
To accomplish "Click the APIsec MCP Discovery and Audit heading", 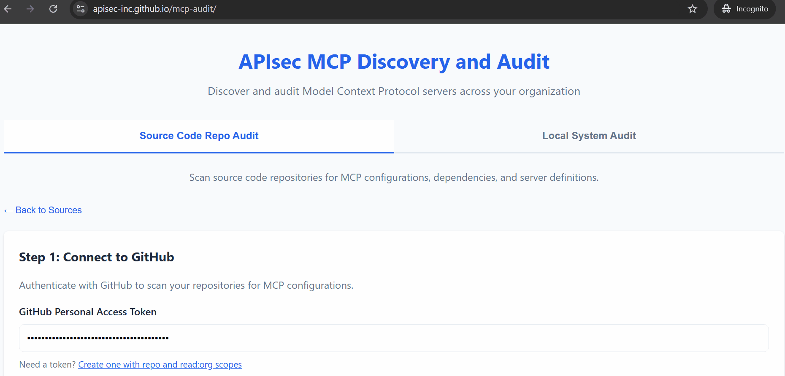I will point(394,62).
